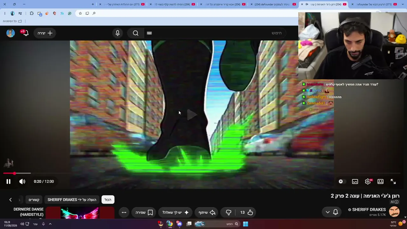407x229 pixels.
Task: Open the Chrome three-dot menu
Action: tap(5, 13)
